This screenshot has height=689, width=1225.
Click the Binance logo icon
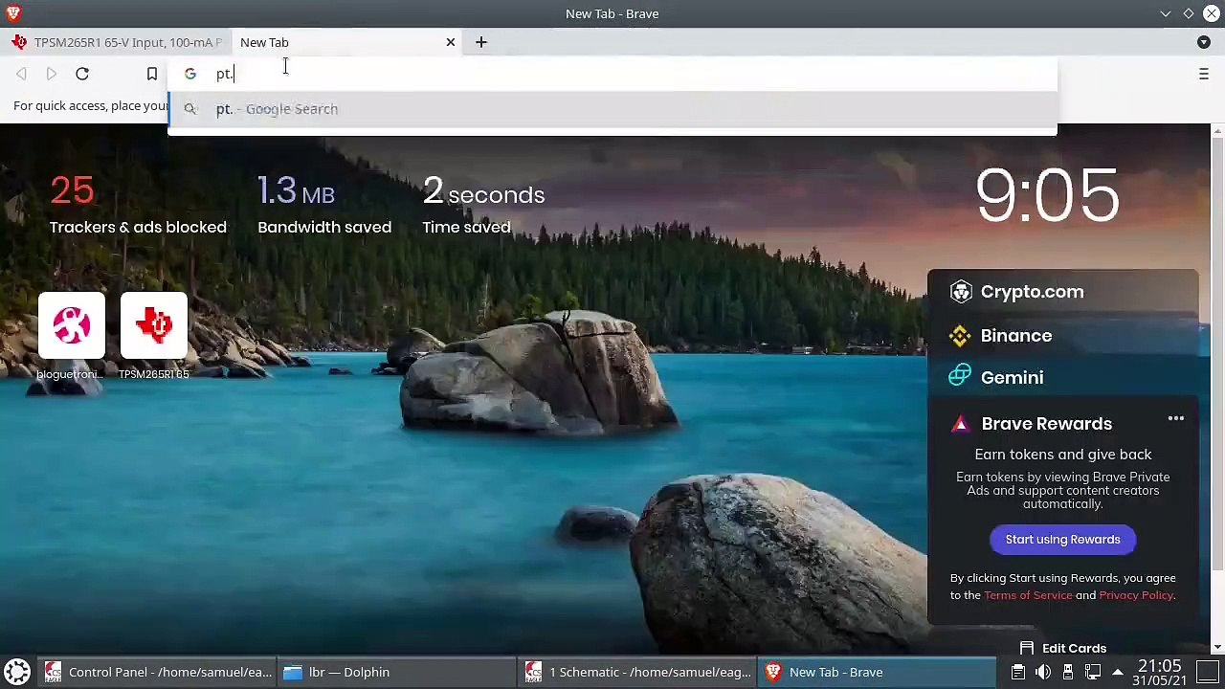coord(960,336)
